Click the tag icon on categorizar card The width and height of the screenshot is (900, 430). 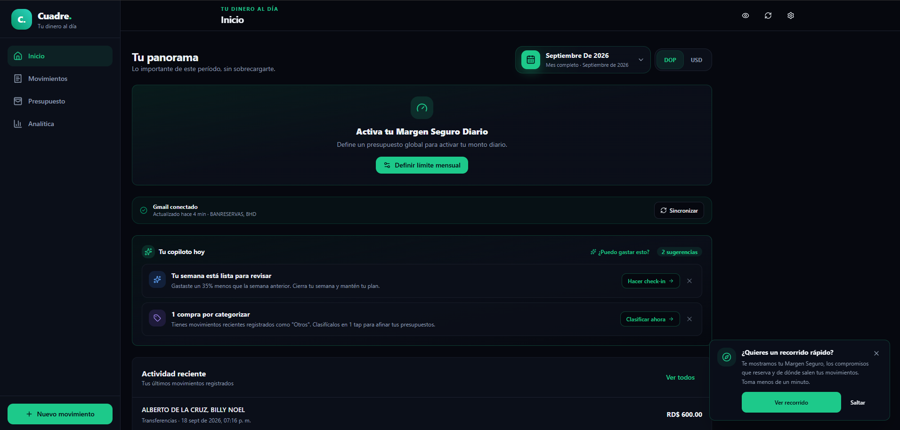click(157, 318)
